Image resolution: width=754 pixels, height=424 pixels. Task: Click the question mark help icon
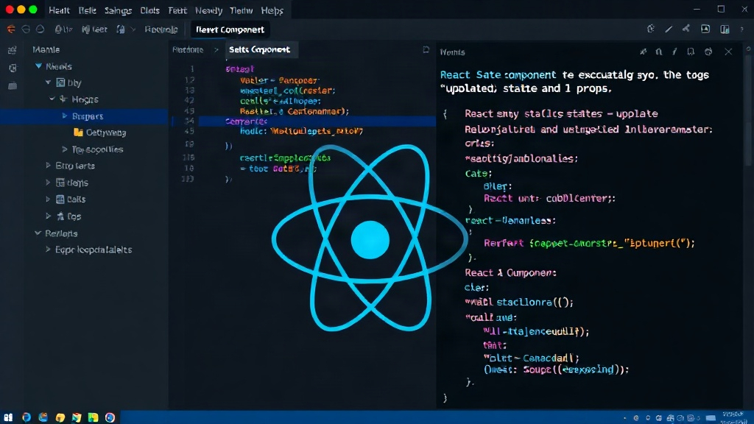tap(741, 29)
